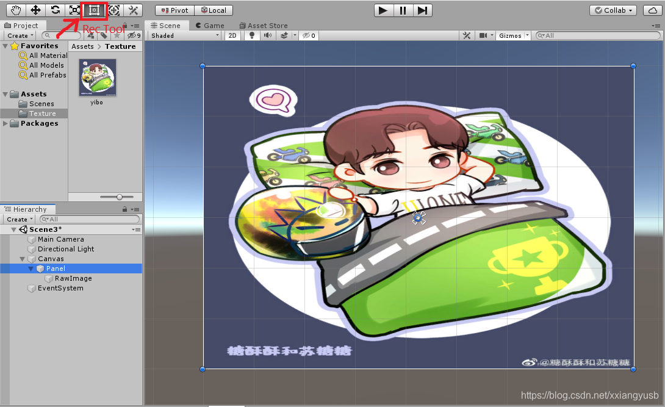Collapse the Panel object
This screenshot has height=407, width=665.
[x=31, y=268]
